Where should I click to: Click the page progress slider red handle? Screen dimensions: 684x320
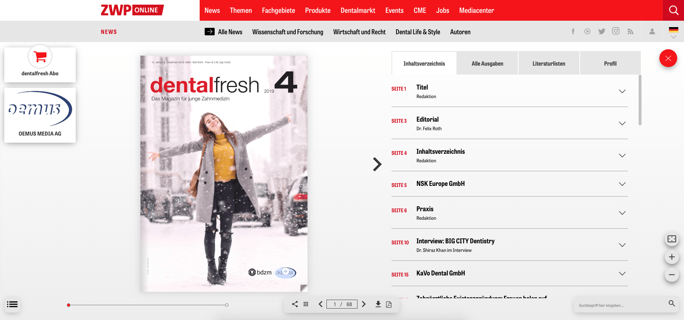click(69, 305)
